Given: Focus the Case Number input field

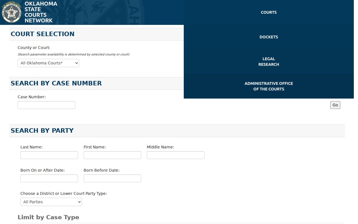Looking at the screenshot, I should tap(46, 105).
